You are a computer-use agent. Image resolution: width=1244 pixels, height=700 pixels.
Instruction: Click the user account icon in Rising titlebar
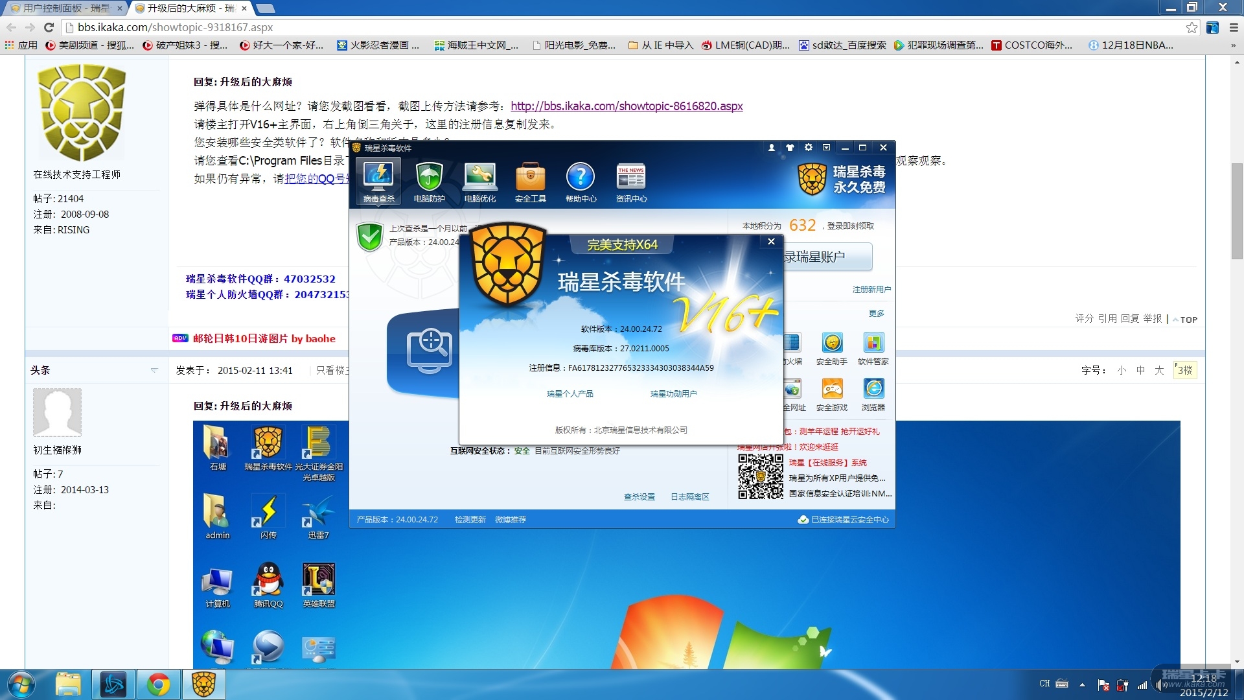[772, 148]
